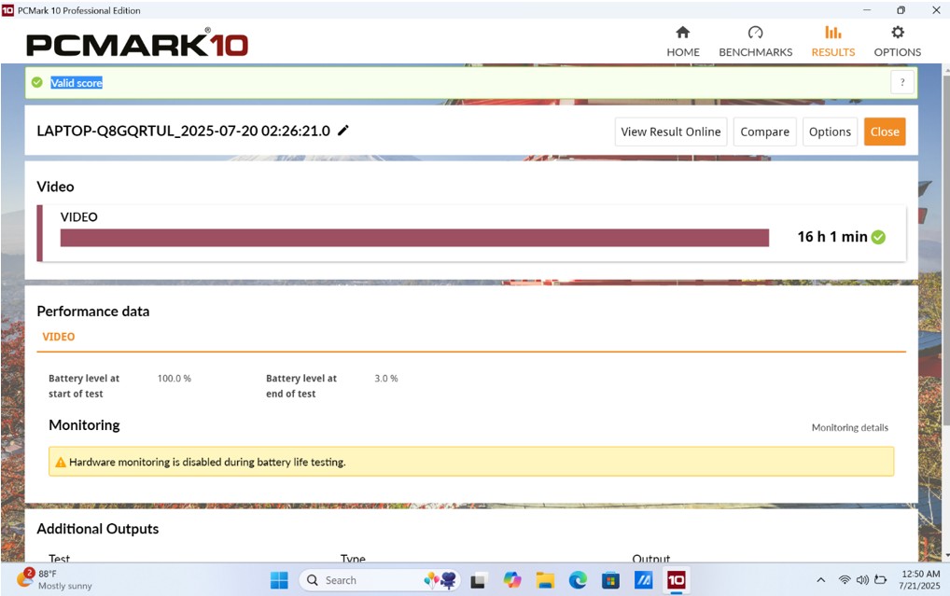
Task: Open Monitoring details link
Action: [x=849, y=427]
